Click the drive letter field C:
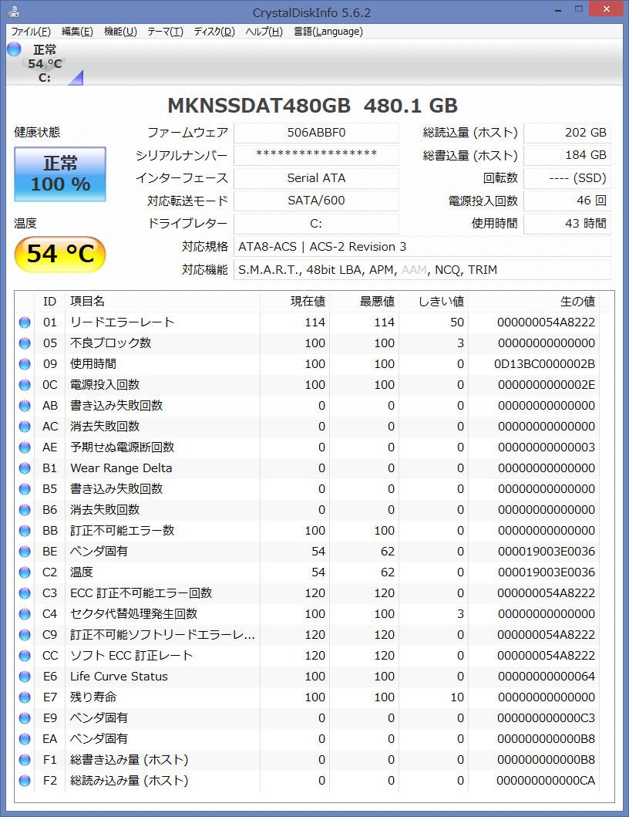Viewport: 629px width, 817px height. (316, 224)
